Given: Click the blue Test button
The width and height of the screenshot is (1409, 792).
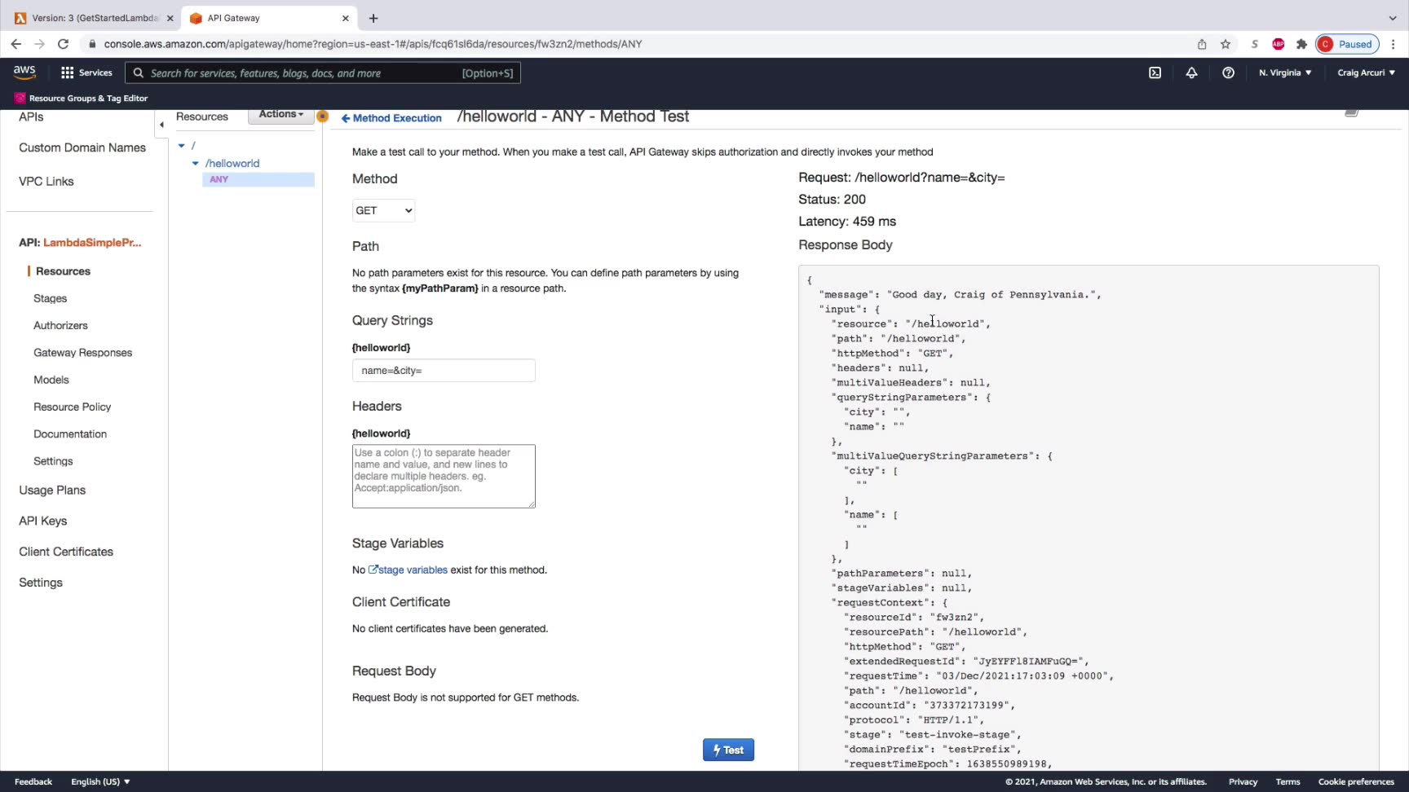Looking at the screenshot, I should (728, 750).
